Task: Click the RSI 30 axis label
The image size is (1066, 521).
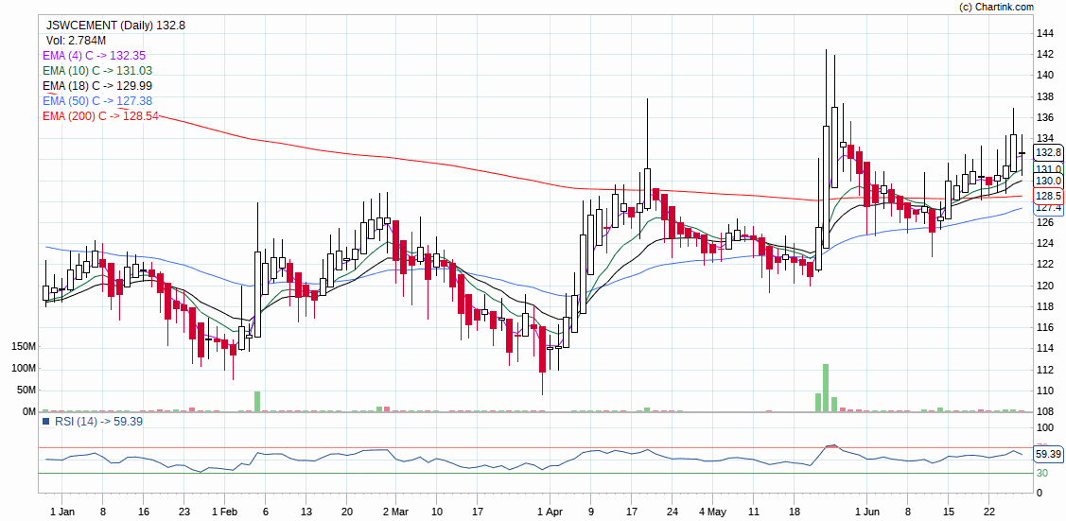Action: (x=1042, y=473)
